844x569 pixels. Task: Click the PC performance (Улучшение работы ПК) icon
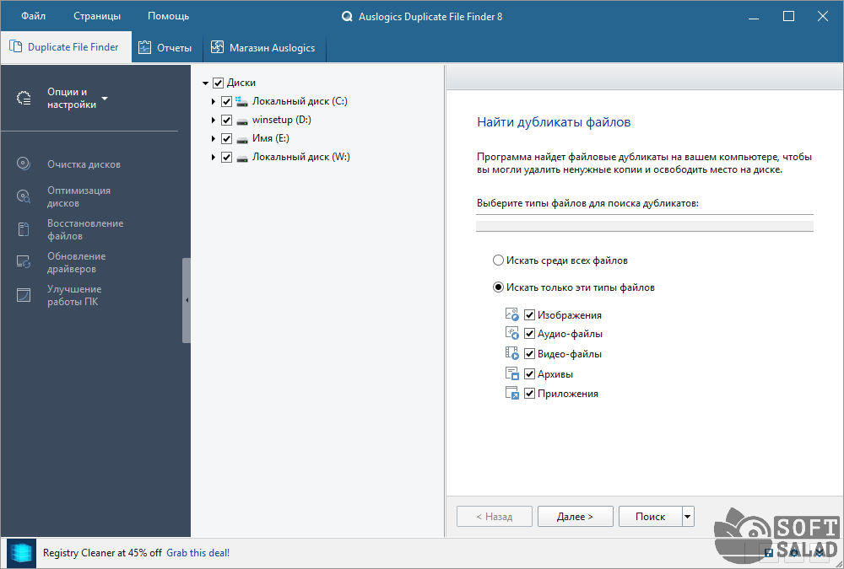click(x=24, y=295)
